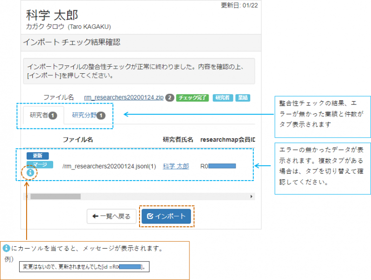The height and width of the screenshot is (280, 371).
Task: Click the info icon below the マージ label
Action: click(30, 173)
